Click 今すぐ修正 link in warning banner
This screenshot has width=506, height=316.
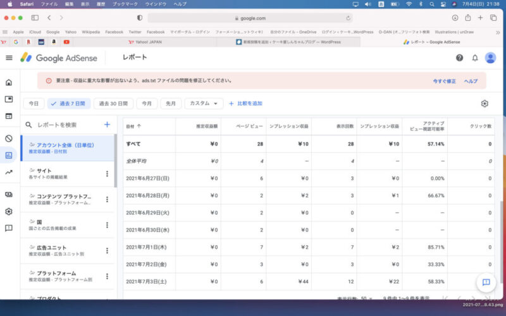click(x=444, y=82)
